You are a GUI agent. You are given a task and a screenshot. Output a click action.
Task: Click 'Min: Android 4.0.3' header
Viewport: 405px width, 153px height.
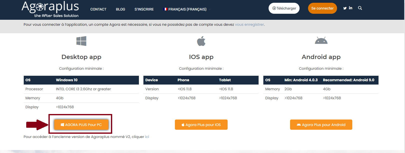click(301, 80)
